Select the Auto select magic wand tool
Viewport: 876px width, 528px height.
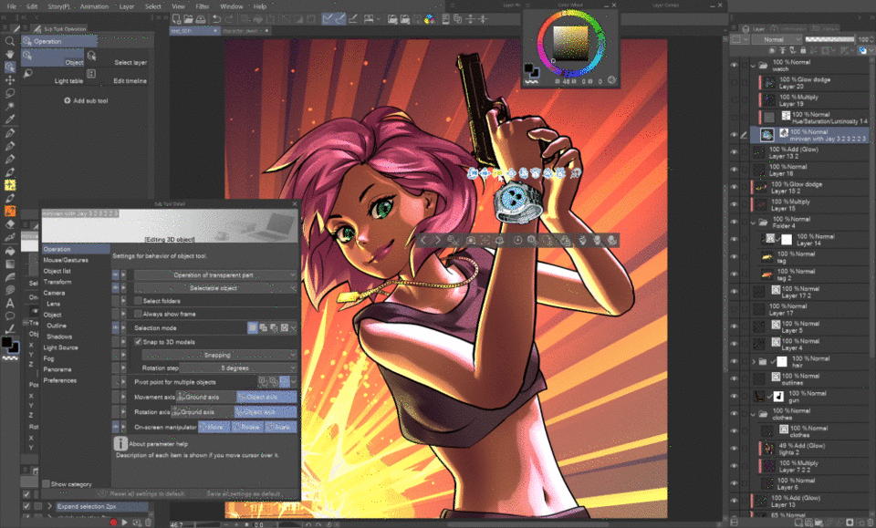point(9,106)
